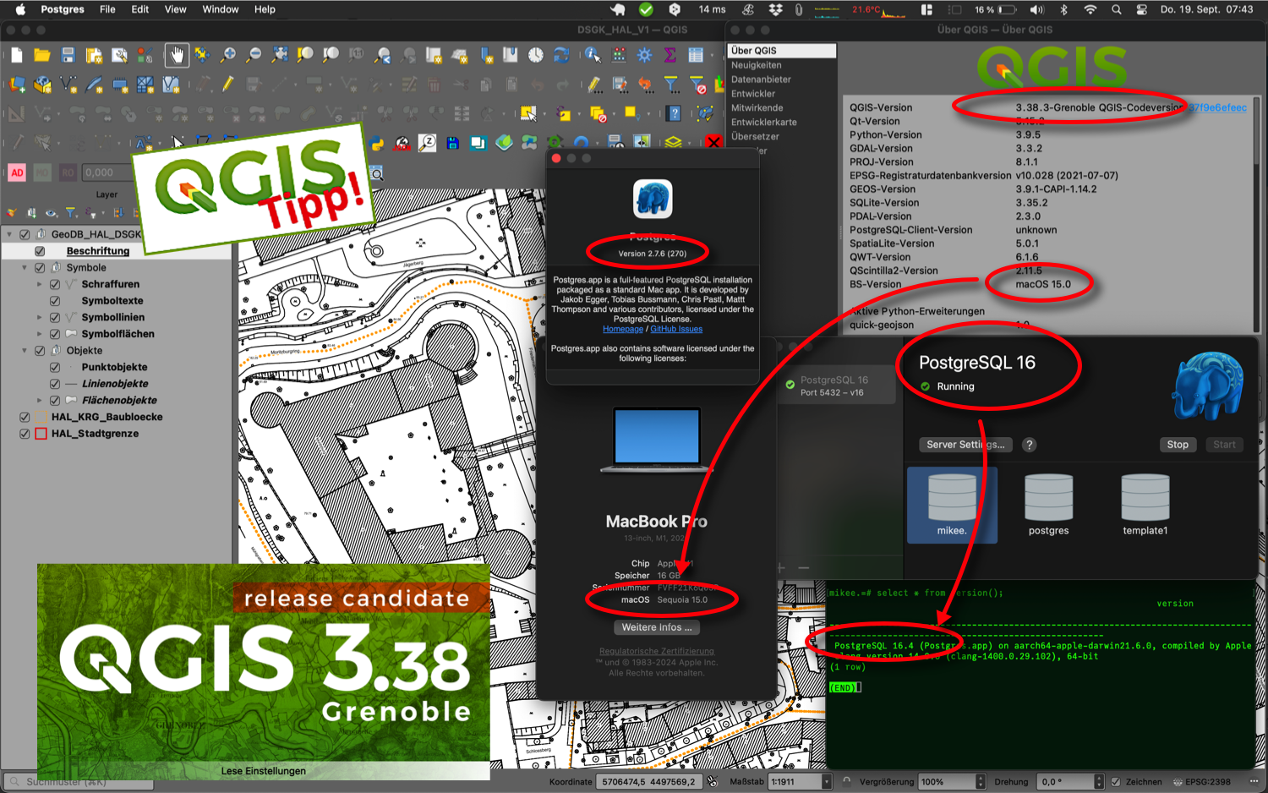
Task: Toggle visibility of HAL_Stadtgrenze layer
Action: tap(25, 434)
